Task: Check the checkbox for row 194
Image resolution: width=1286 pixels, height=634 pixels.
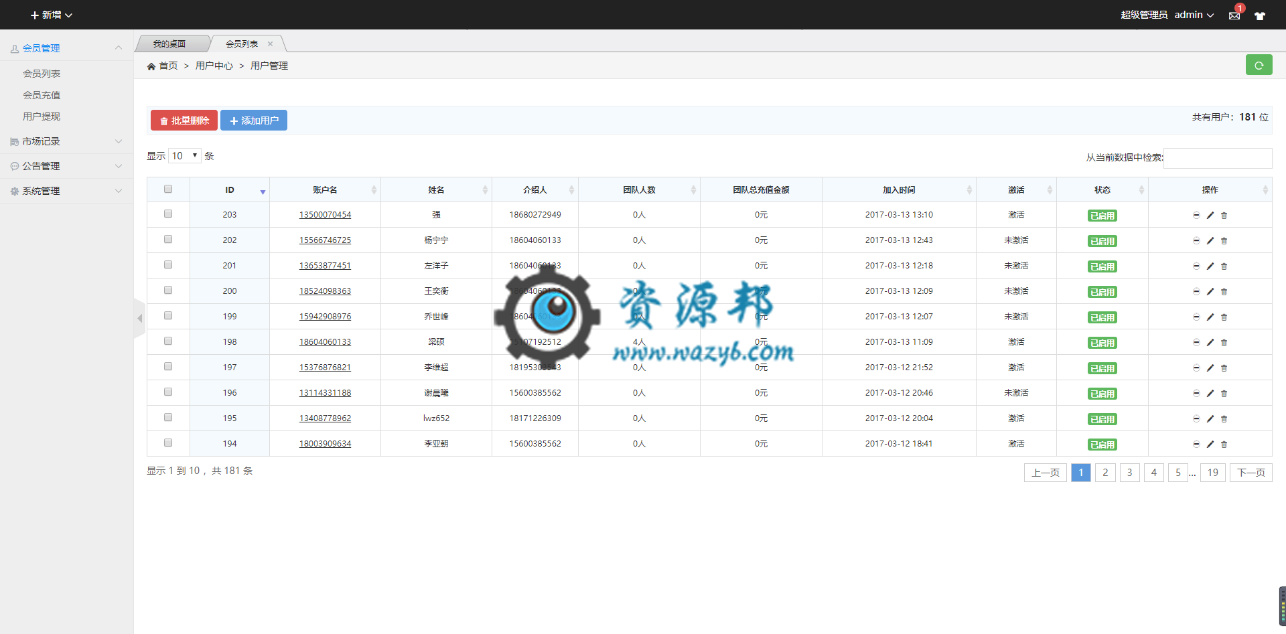Action: click(168, 443)
